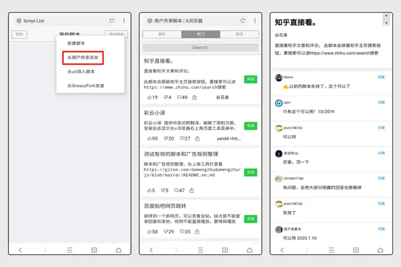Dislike the 彩云小译 script (20)
The height and width of the screenshot is (267, 401).
[169, 138]
